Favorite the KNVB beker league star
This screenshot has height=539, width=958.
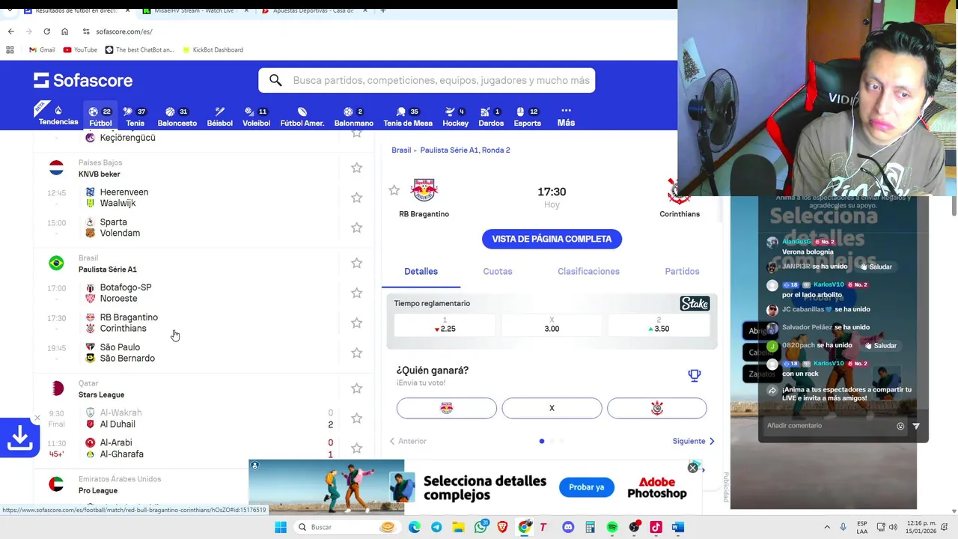click(357, 168)
